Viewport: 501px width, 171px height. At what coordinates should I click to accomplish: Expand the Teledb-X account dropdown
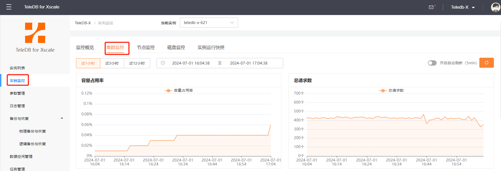(463, 7)
